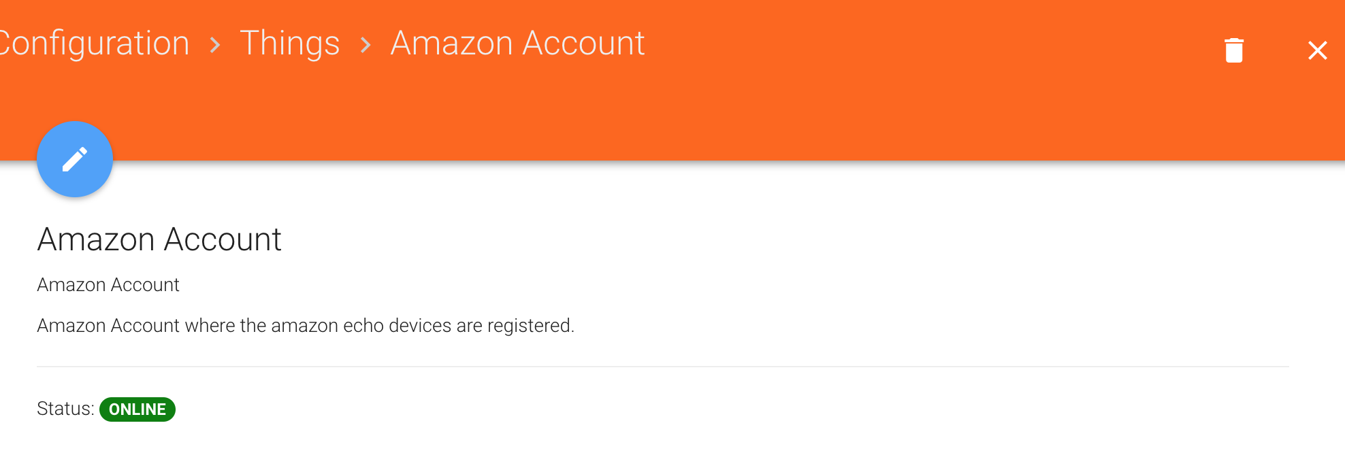1345x453 pixels.
Task: Open the Things breadcrumb link
Action: click(289, 44)
